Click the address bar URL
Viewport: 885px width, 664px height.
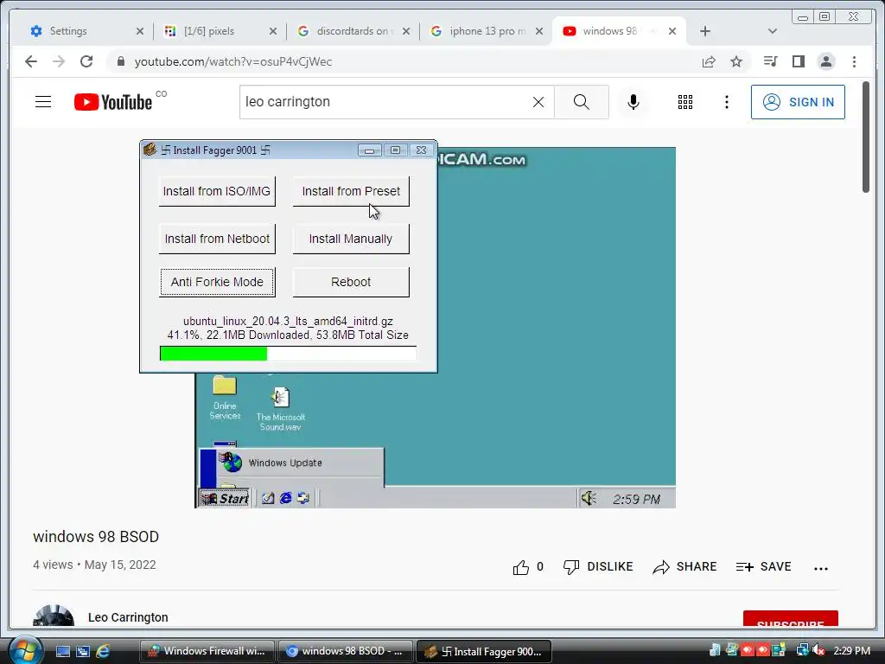[x=233, y=61]
